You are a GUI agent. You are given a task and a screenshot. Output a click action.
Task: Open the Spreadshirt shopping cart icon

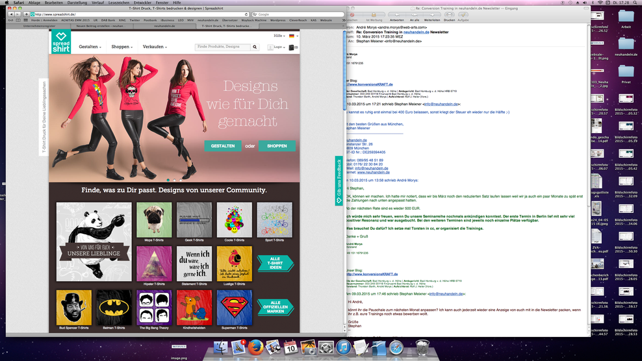pos(293,47)
